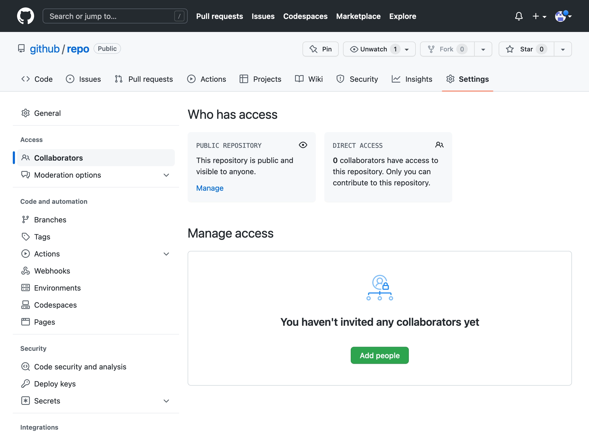Click the Unwatch button
This screenshot has height=440, width=589.
pos(379,49)
